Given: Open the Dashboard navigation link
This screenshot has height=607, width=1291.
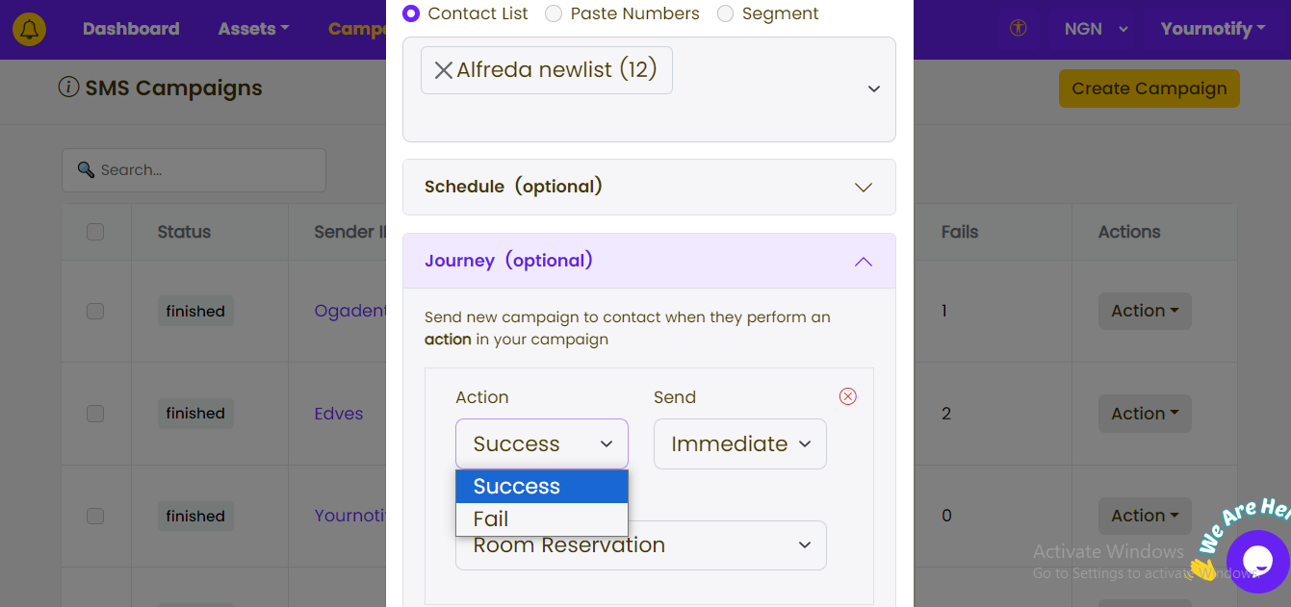Looking at the screenshot, I should 131,29.
